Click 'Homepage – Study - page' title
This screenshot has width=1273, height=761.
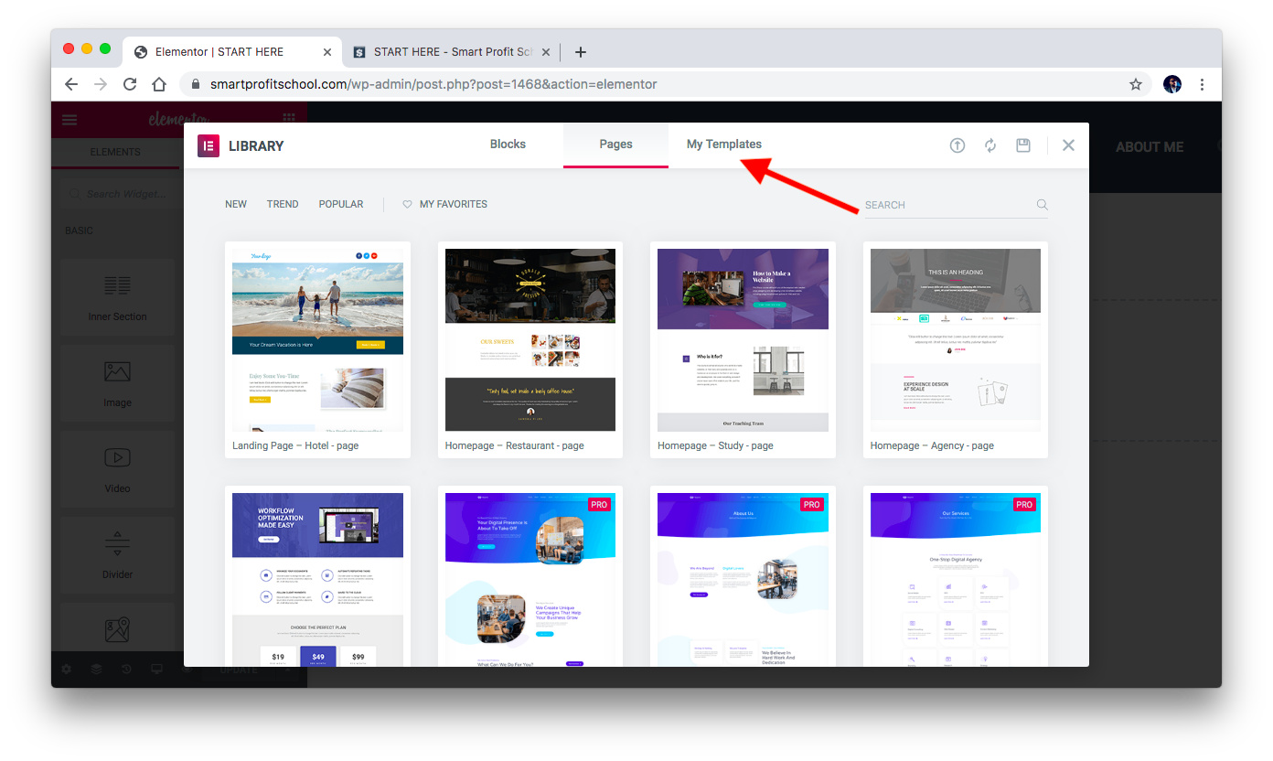point(715,445)
